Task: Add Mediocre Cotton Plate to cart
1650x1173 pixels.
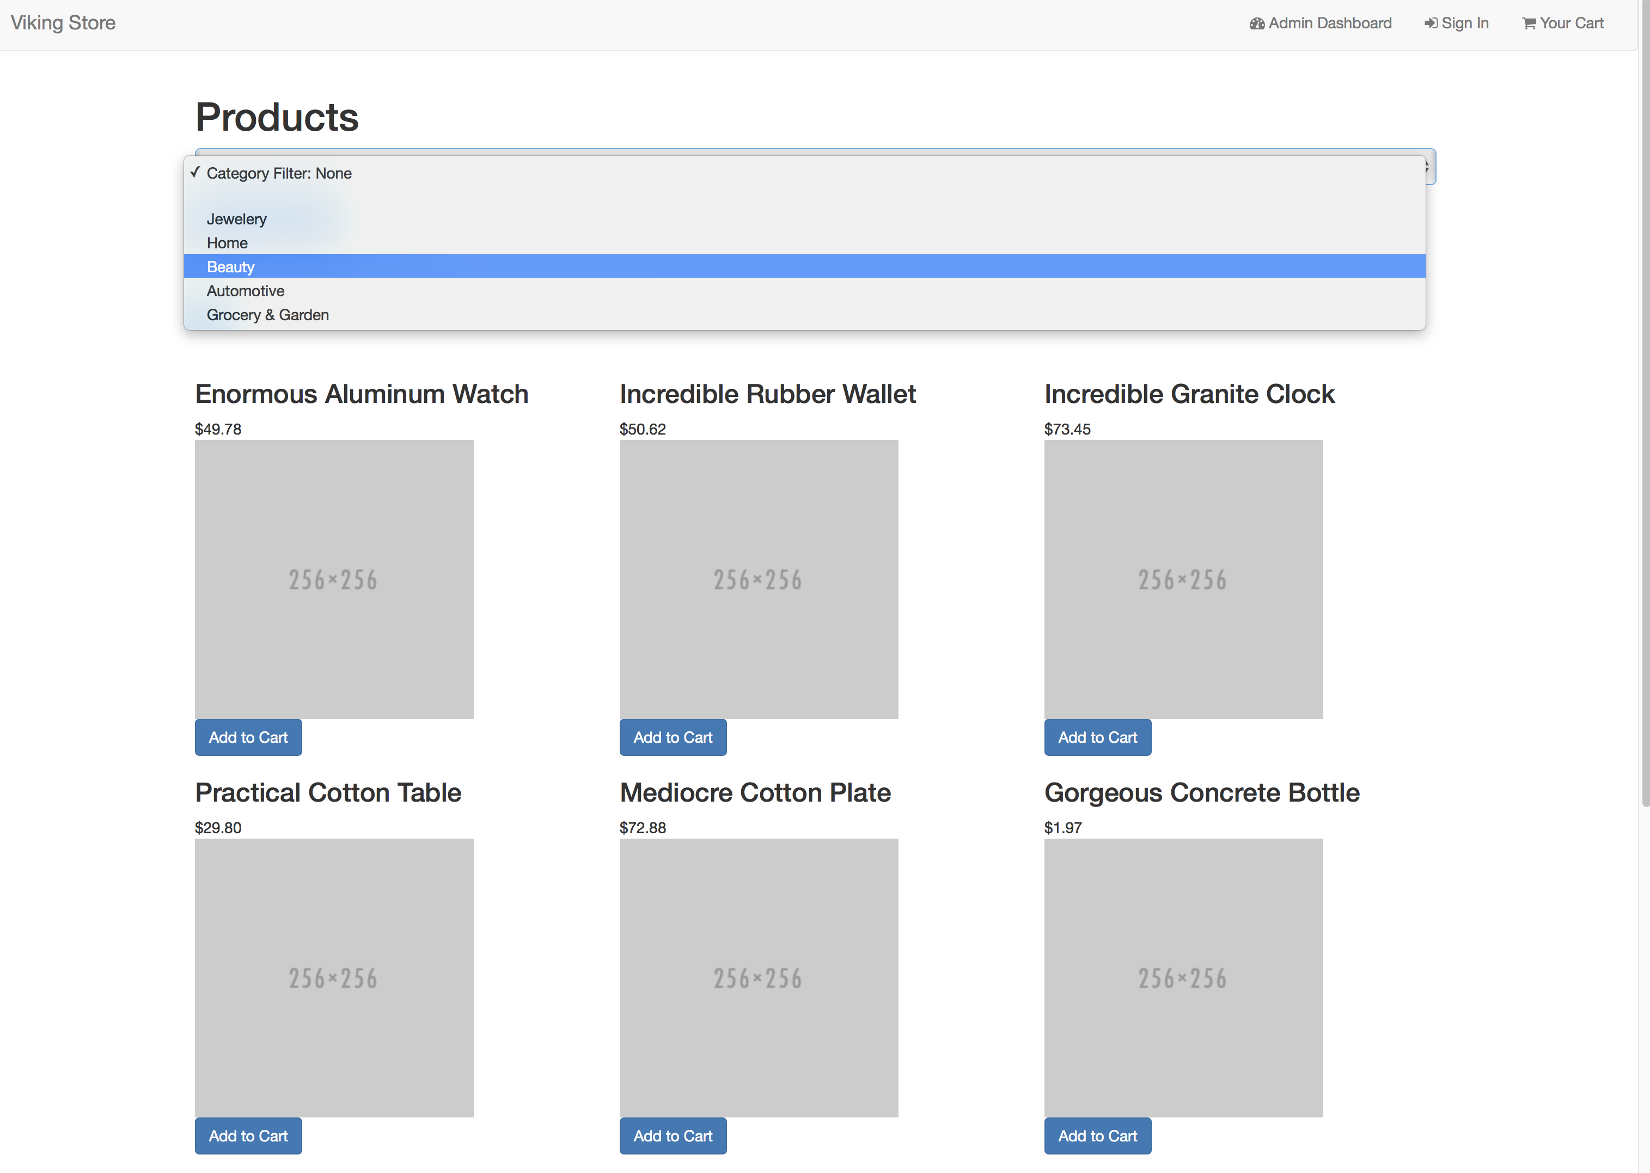Action: coord(673,1136)
